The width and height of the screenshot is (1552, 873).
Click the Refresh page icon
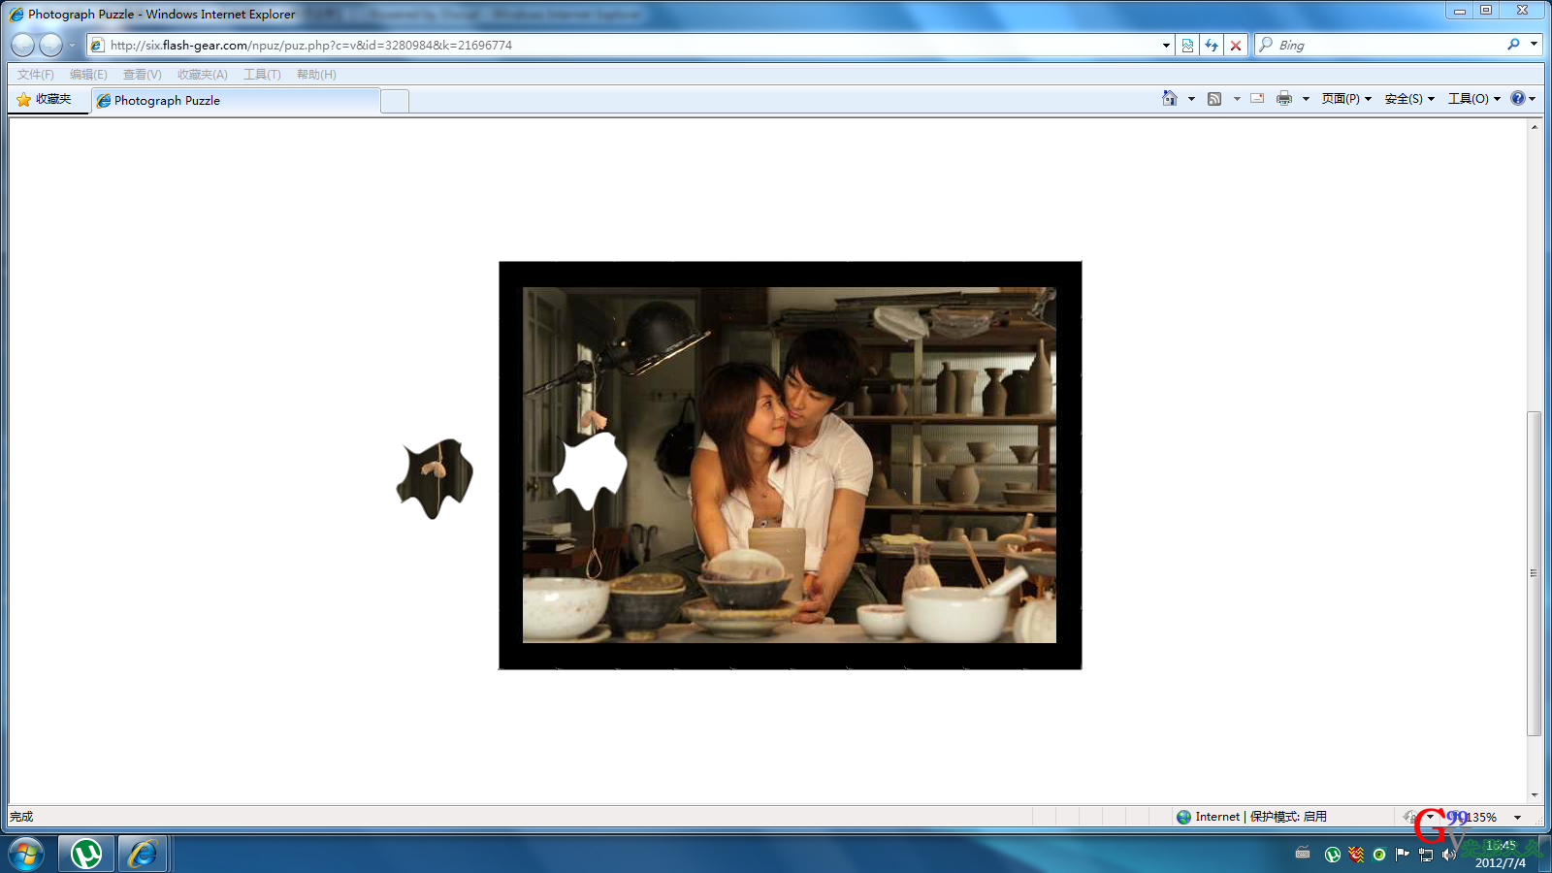coord(1212,46)
